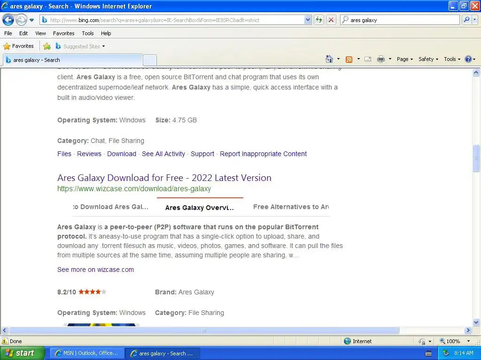
Task: Select the Download Ares Gal... snippet tab
Action: 111,207
